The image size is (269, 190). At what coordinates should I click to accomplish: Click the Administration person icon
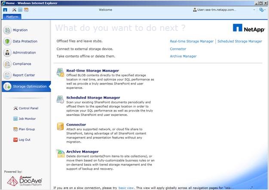point(7,53)
